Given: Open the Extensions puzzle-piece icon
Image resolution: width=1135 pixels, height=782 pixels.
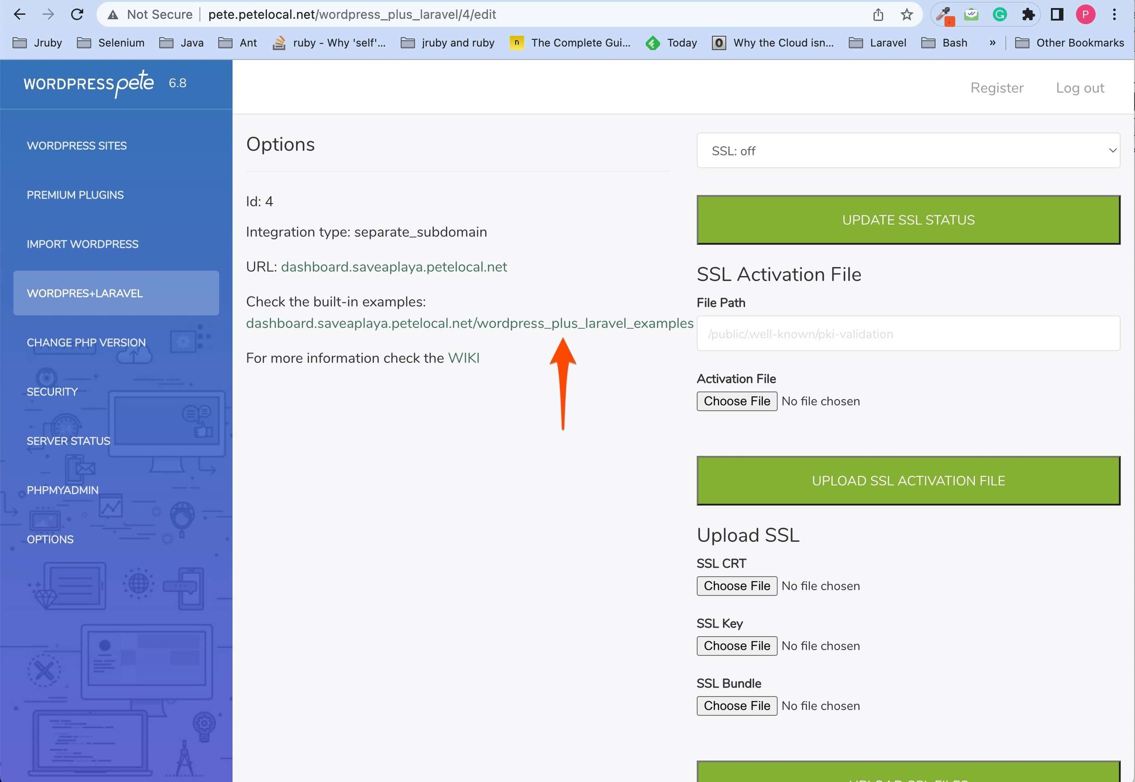Looking at the screenshot, I should (1028, 14).
